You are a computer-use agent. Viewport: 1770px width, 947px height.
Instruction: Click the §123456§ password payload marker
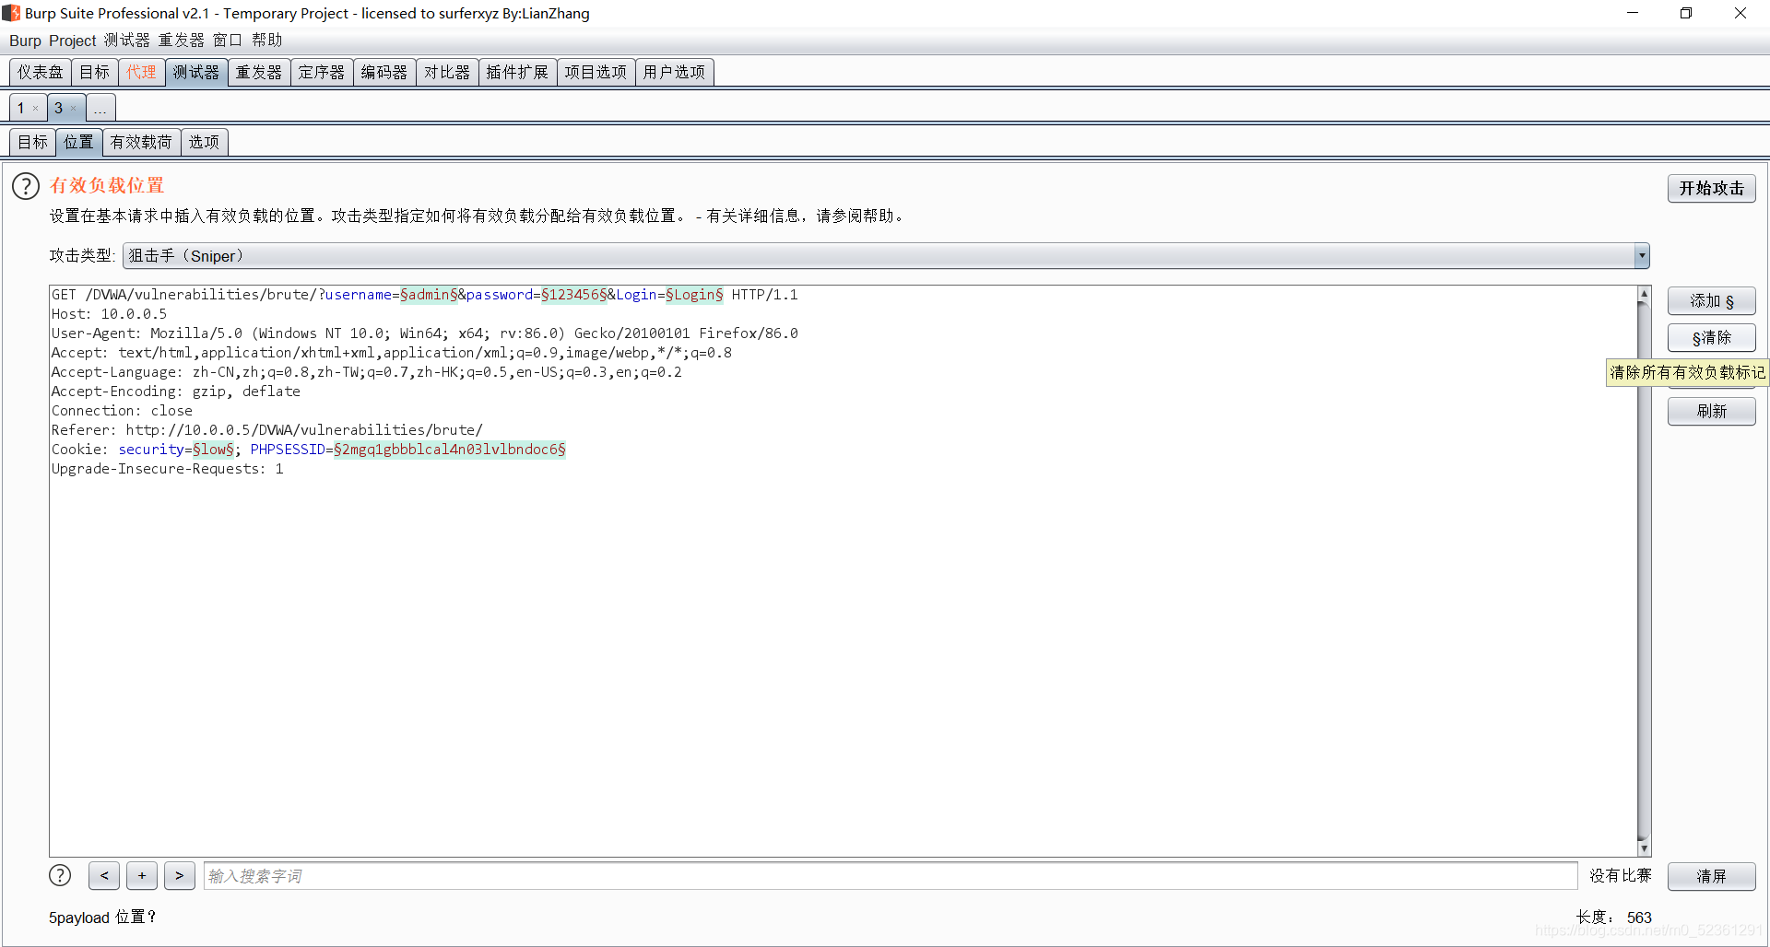[573, 295]
